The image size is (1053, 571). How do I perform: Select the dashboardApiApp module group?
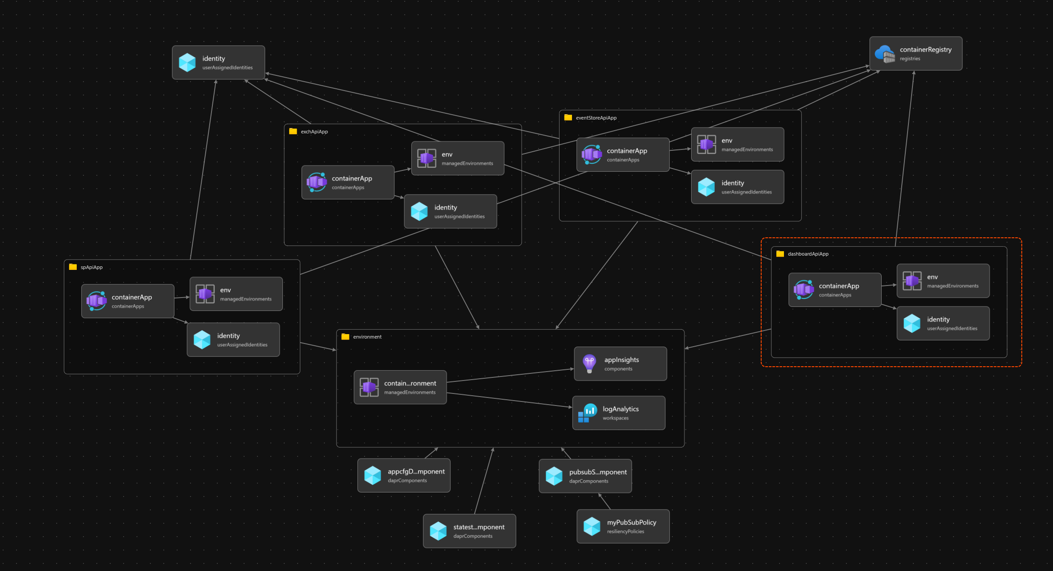click(x=808, y=254)
